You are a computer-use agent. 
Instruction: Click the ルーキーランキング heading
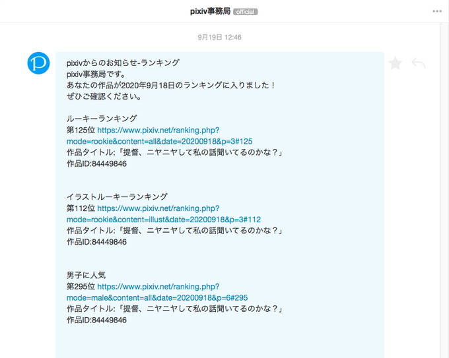click(x=102, y=119)
